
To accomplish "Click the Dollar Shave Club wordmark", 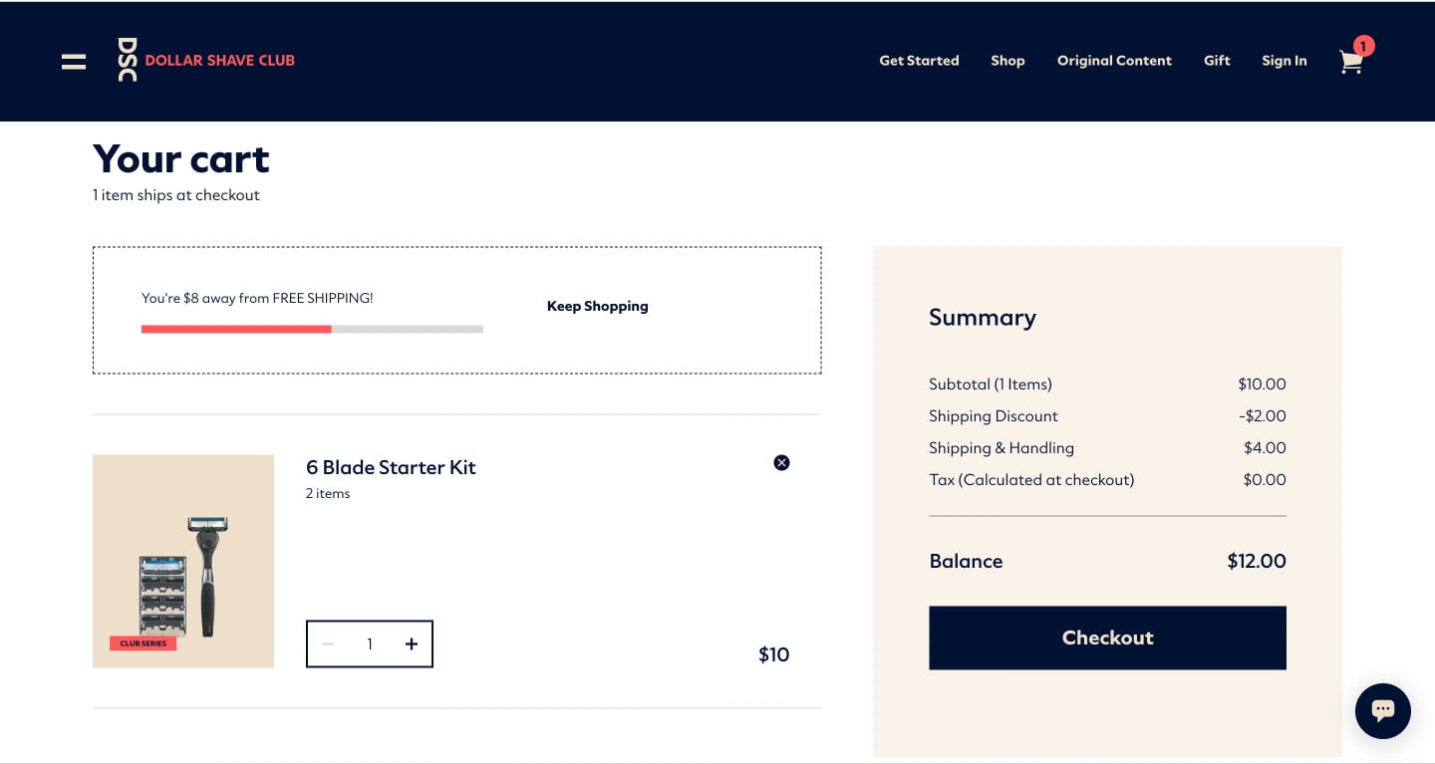I will click(x=220, y=60).
